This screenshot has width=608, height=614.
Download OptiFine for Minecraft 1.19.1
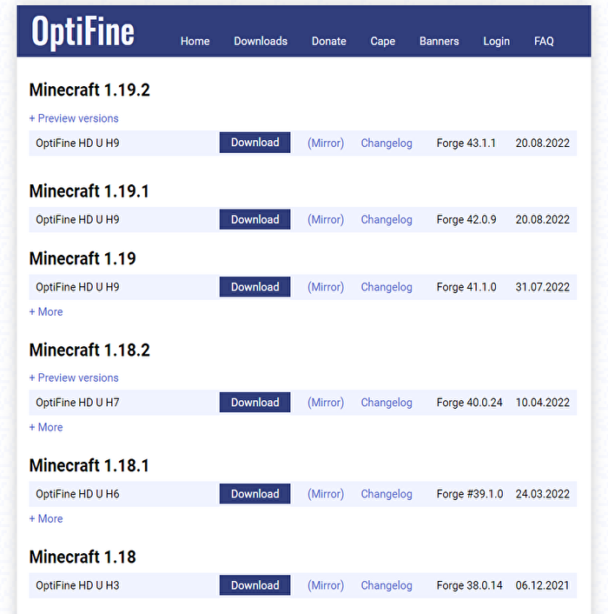coord(255,219)
